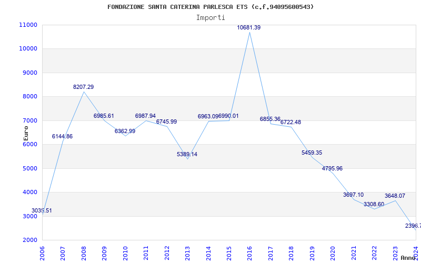Click the 2006 x-axis year label
The width and height of the screenshot is (421, 263).
pos(42,254)
